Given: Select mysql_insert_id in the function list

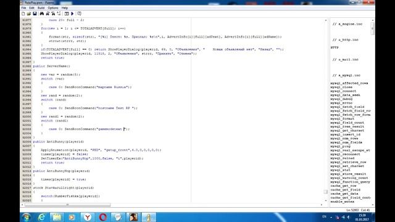Looking at the screenshot, I should pos(346,134).
